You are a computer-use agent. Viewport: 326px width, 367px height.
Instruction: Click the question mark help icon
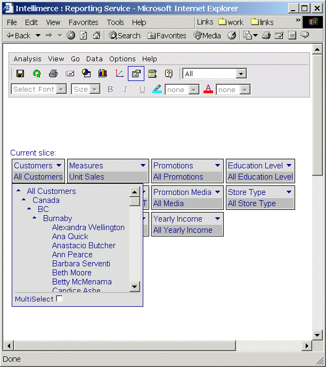[x=169, y=74]
